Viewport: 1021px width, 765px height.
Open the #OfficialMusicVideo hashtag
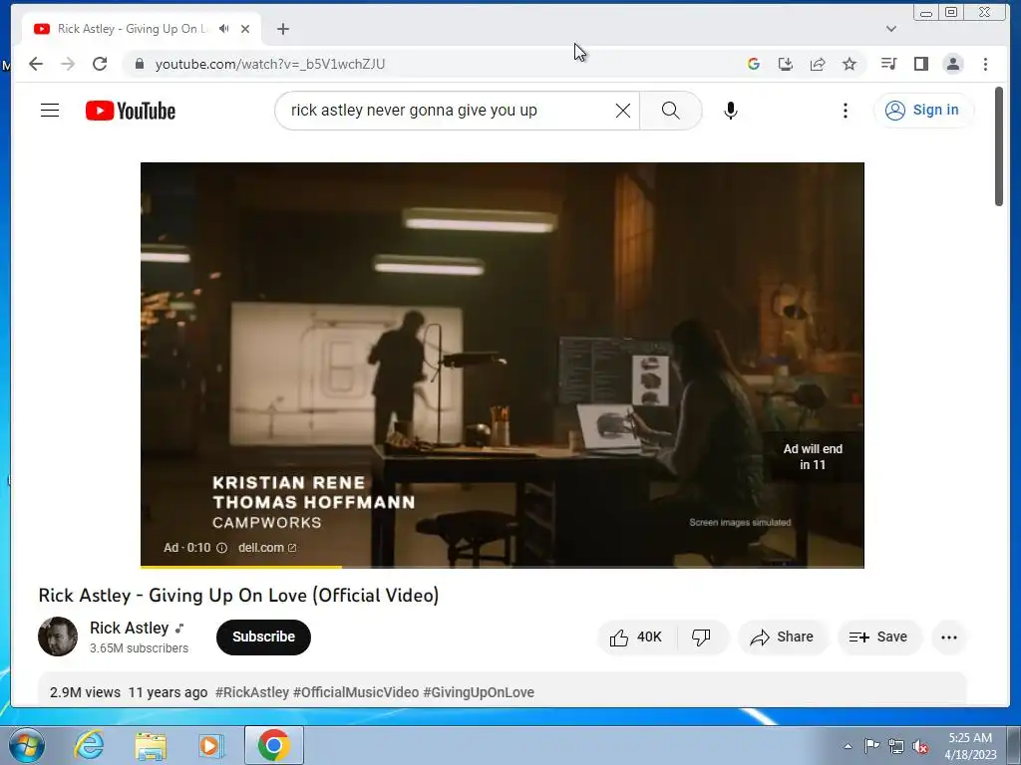click(x=356, y=692)
